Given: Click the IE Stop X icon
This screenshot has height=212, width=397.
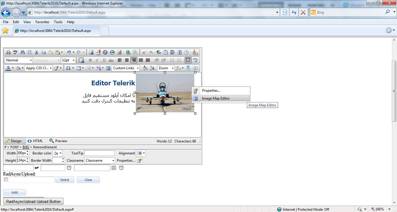Looking at the screenshot, I should (x=303, y=12).
